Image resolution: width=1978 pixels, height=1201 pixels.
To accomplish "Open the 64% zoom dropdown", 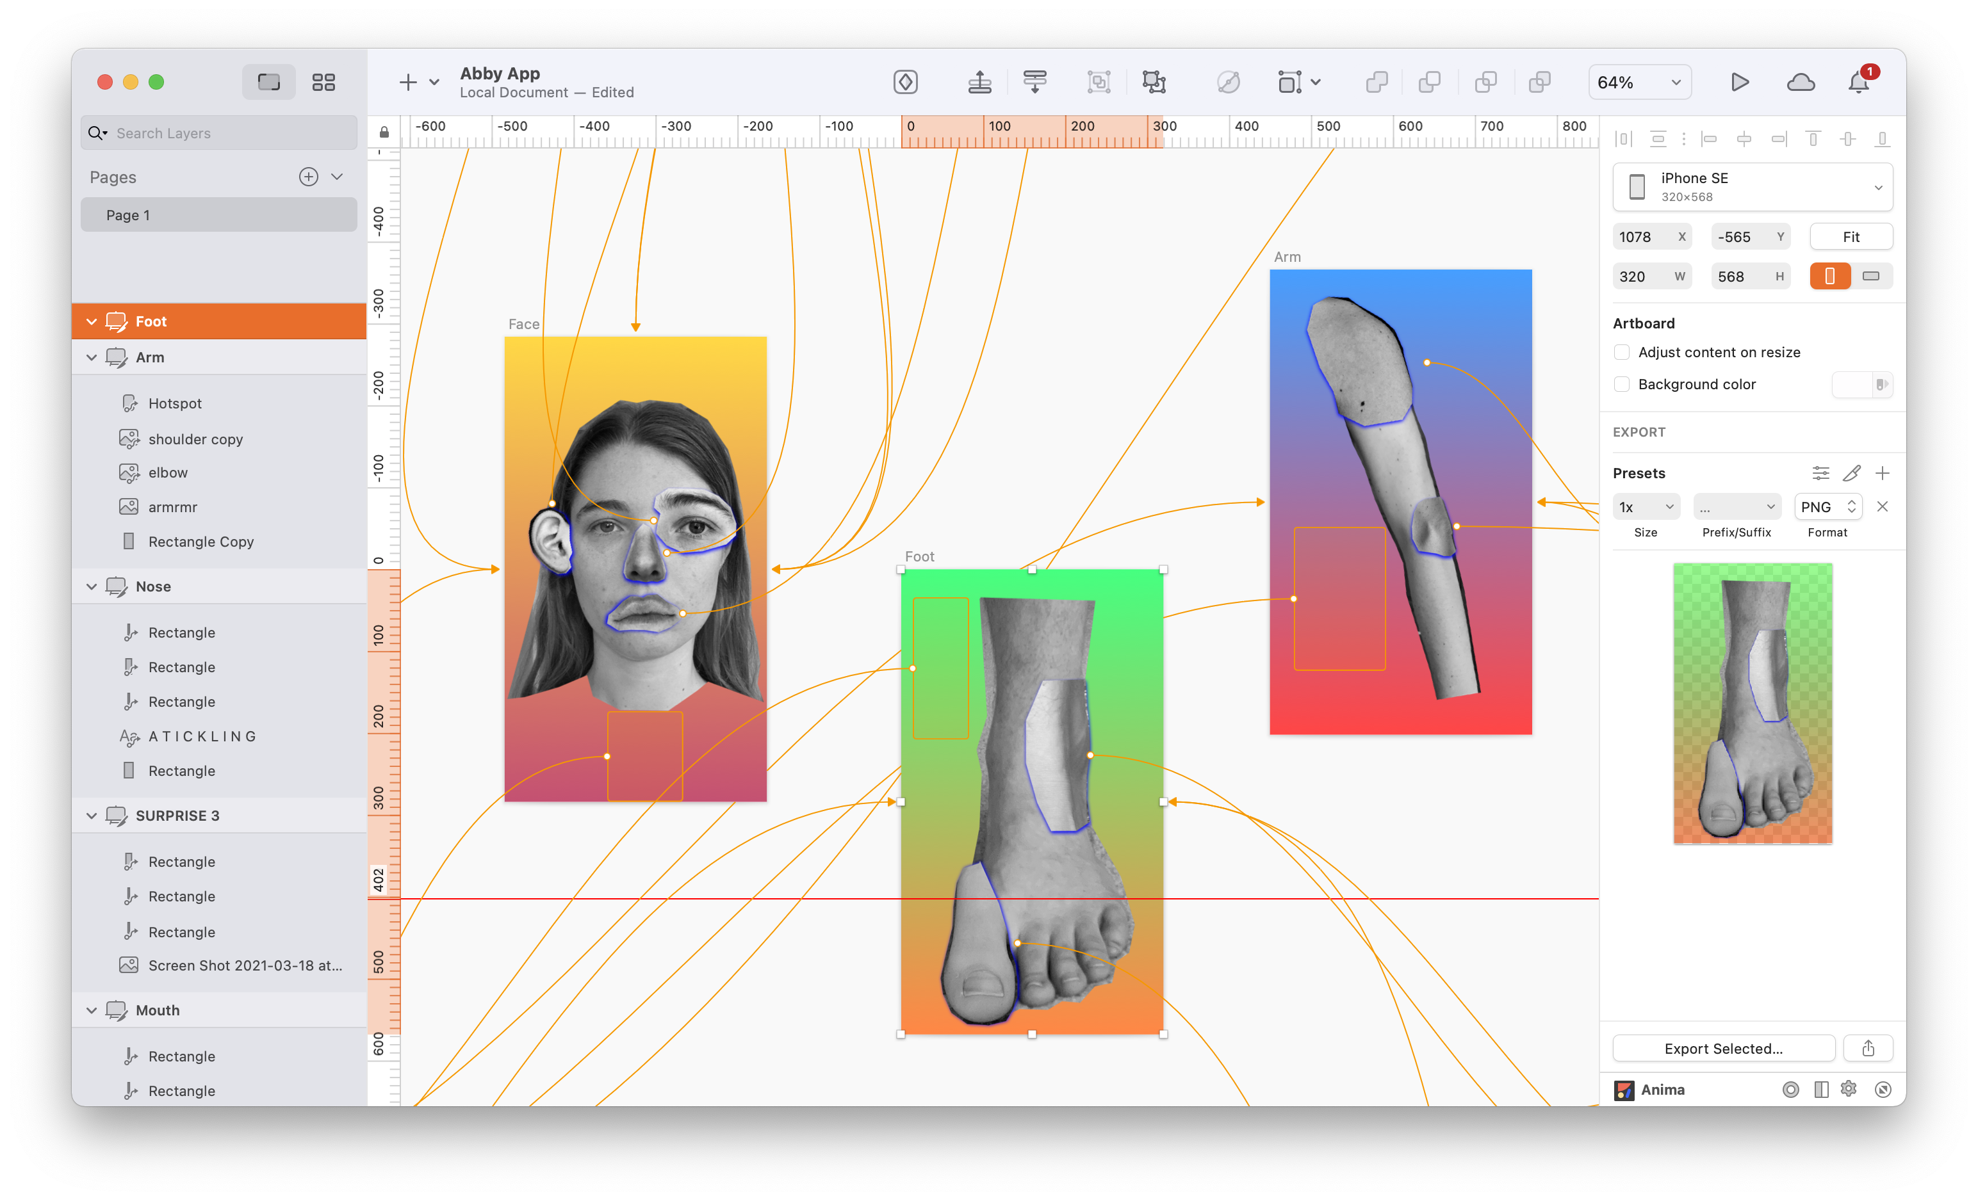I will [1639, 82].
